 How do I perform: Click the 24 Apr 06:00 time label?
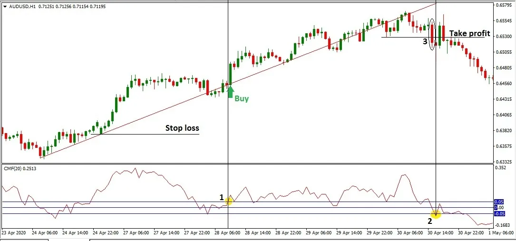(x=45, y=232)
